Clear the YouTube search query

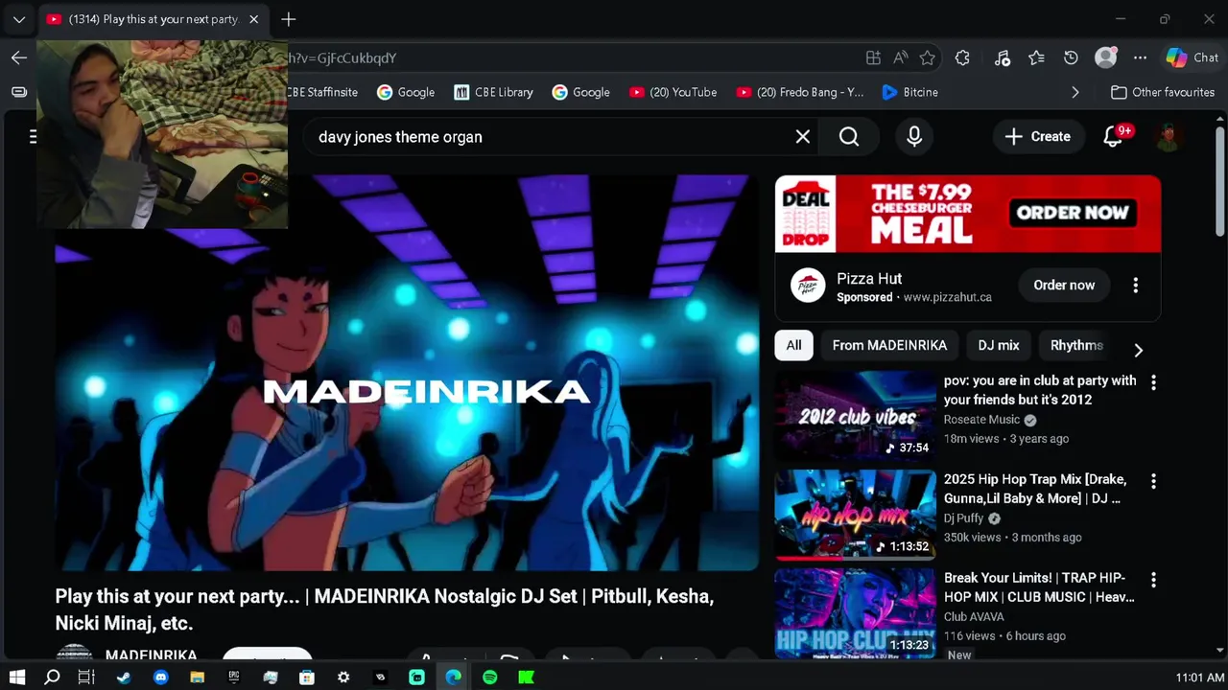[x=803, y=137]
